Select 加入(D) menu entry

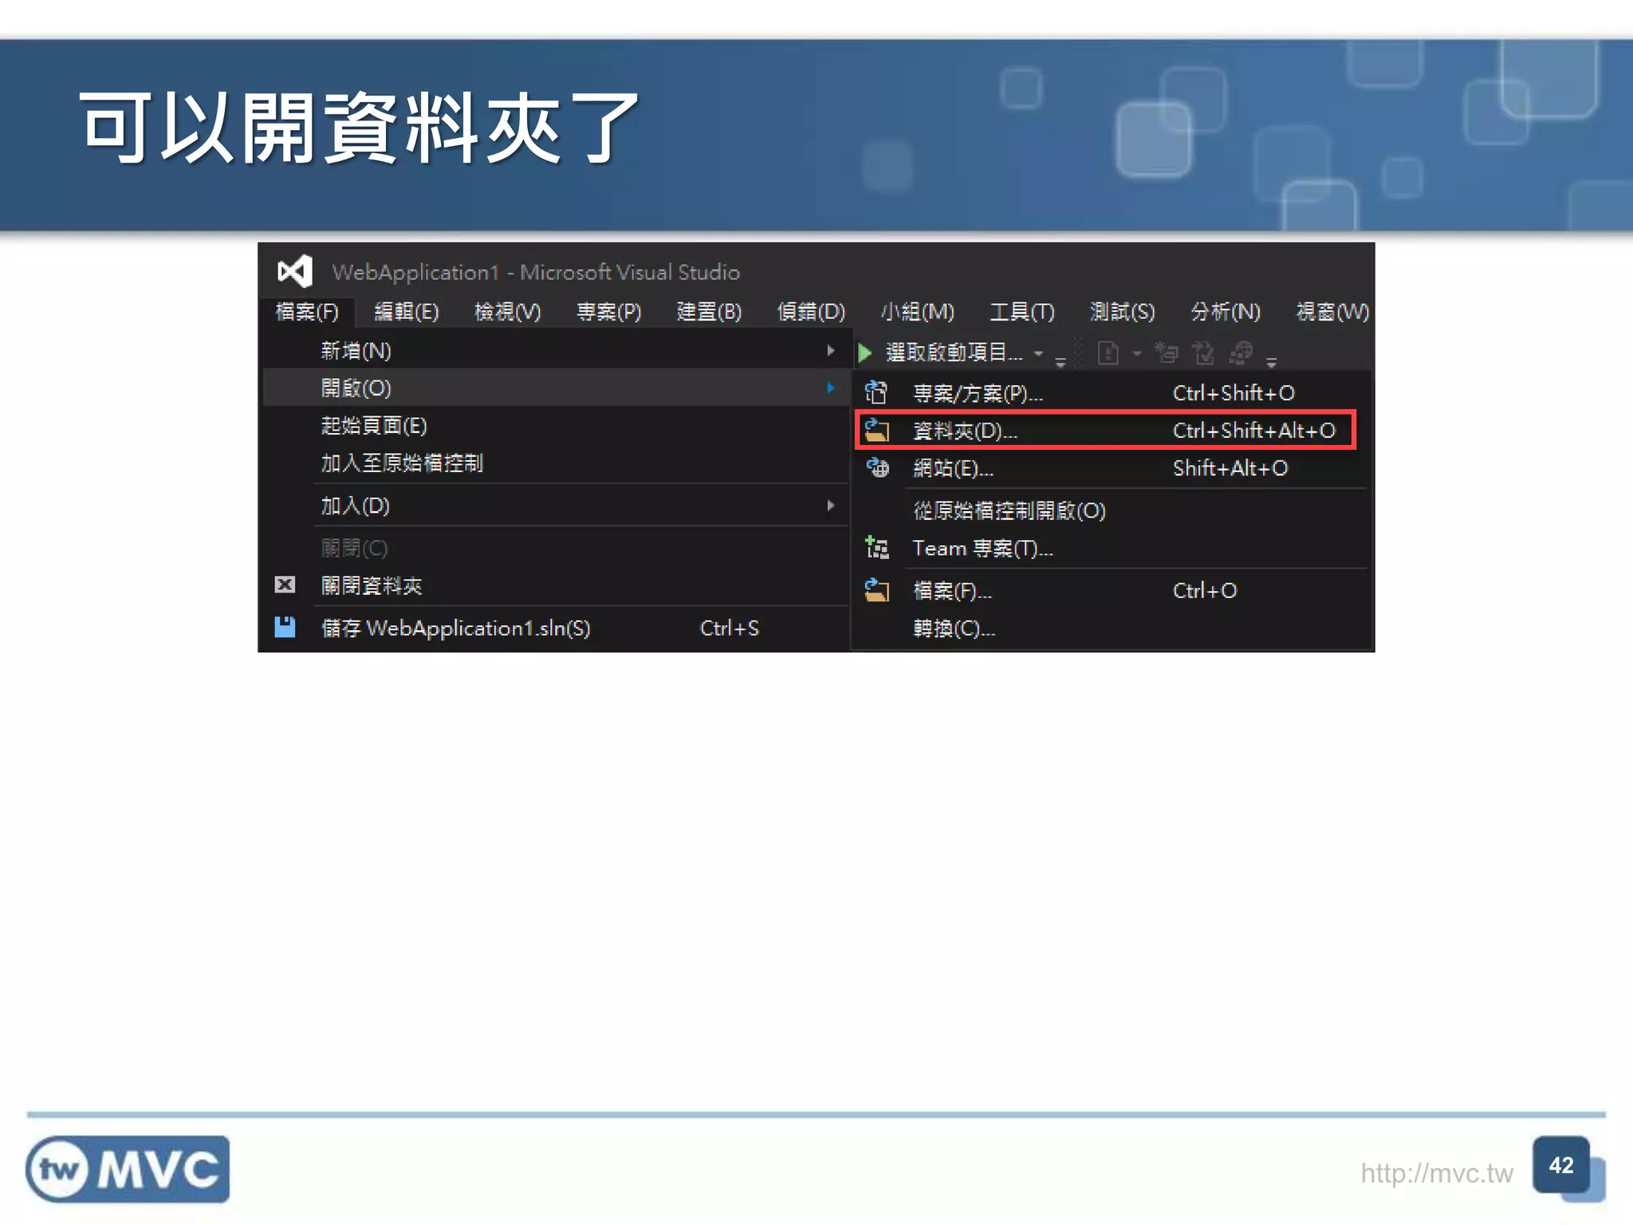coord(555,506)
